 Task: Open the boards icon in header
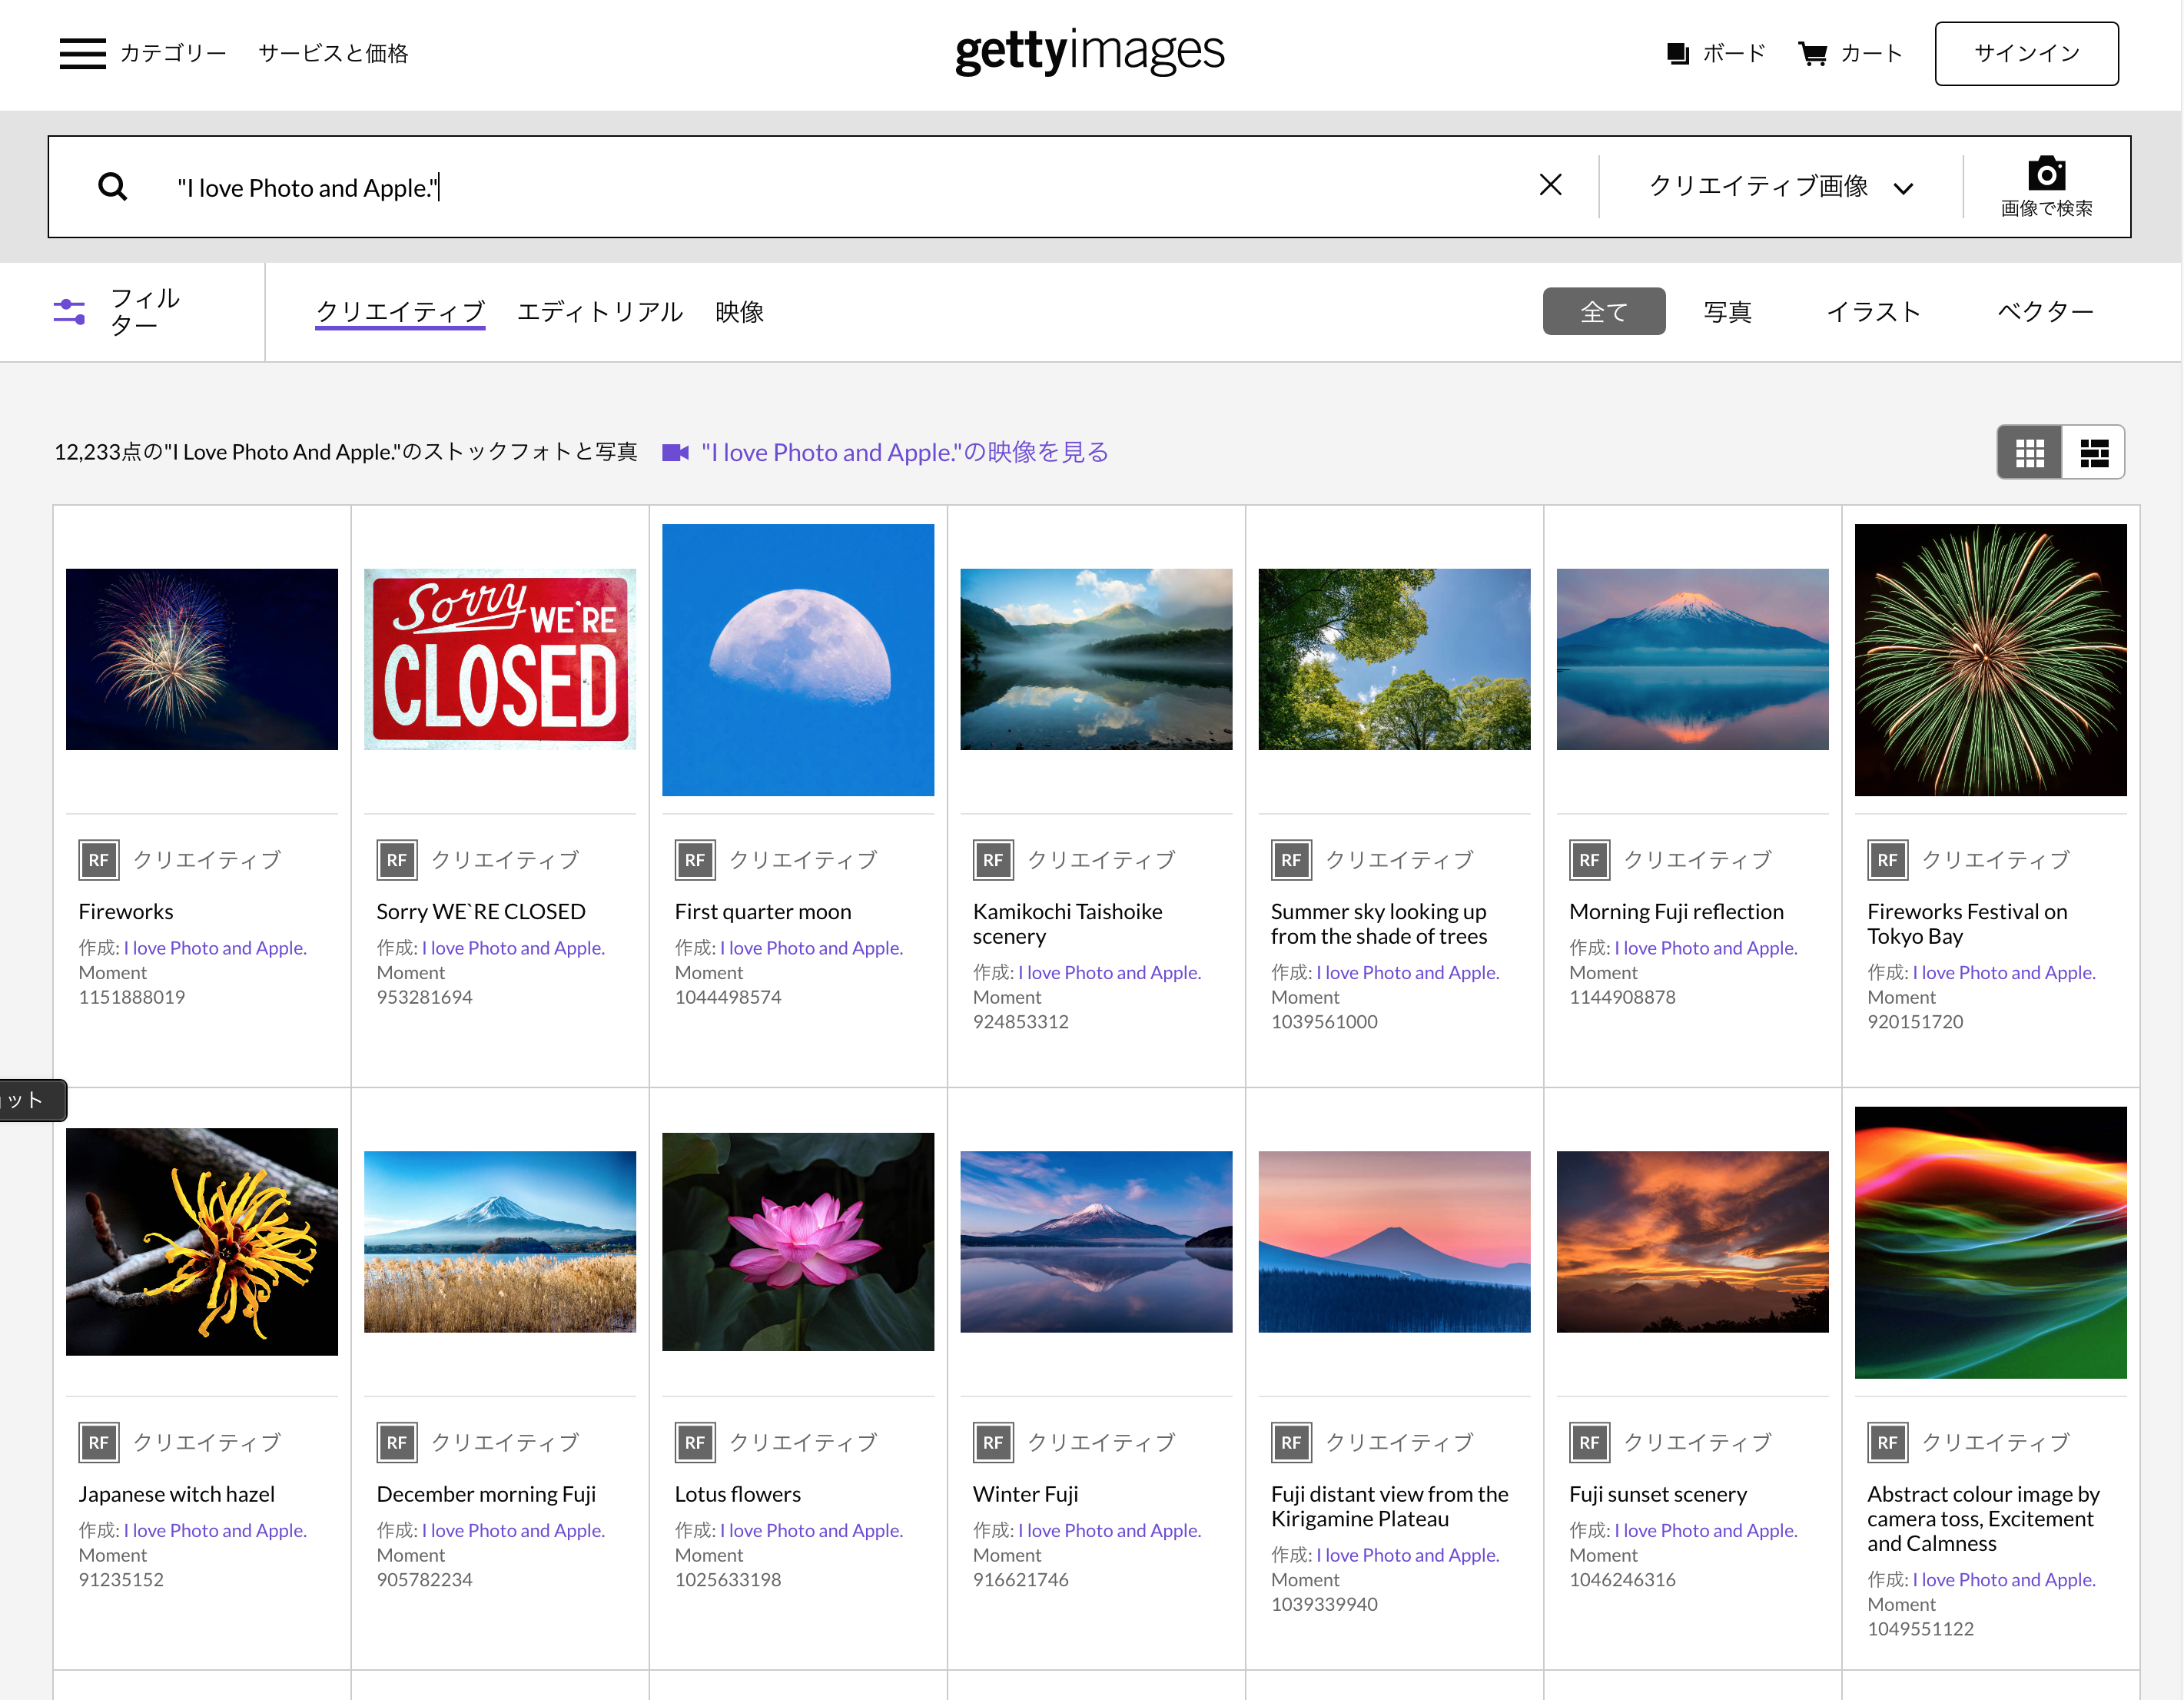pyautogui.click(x=1677, y=53)
